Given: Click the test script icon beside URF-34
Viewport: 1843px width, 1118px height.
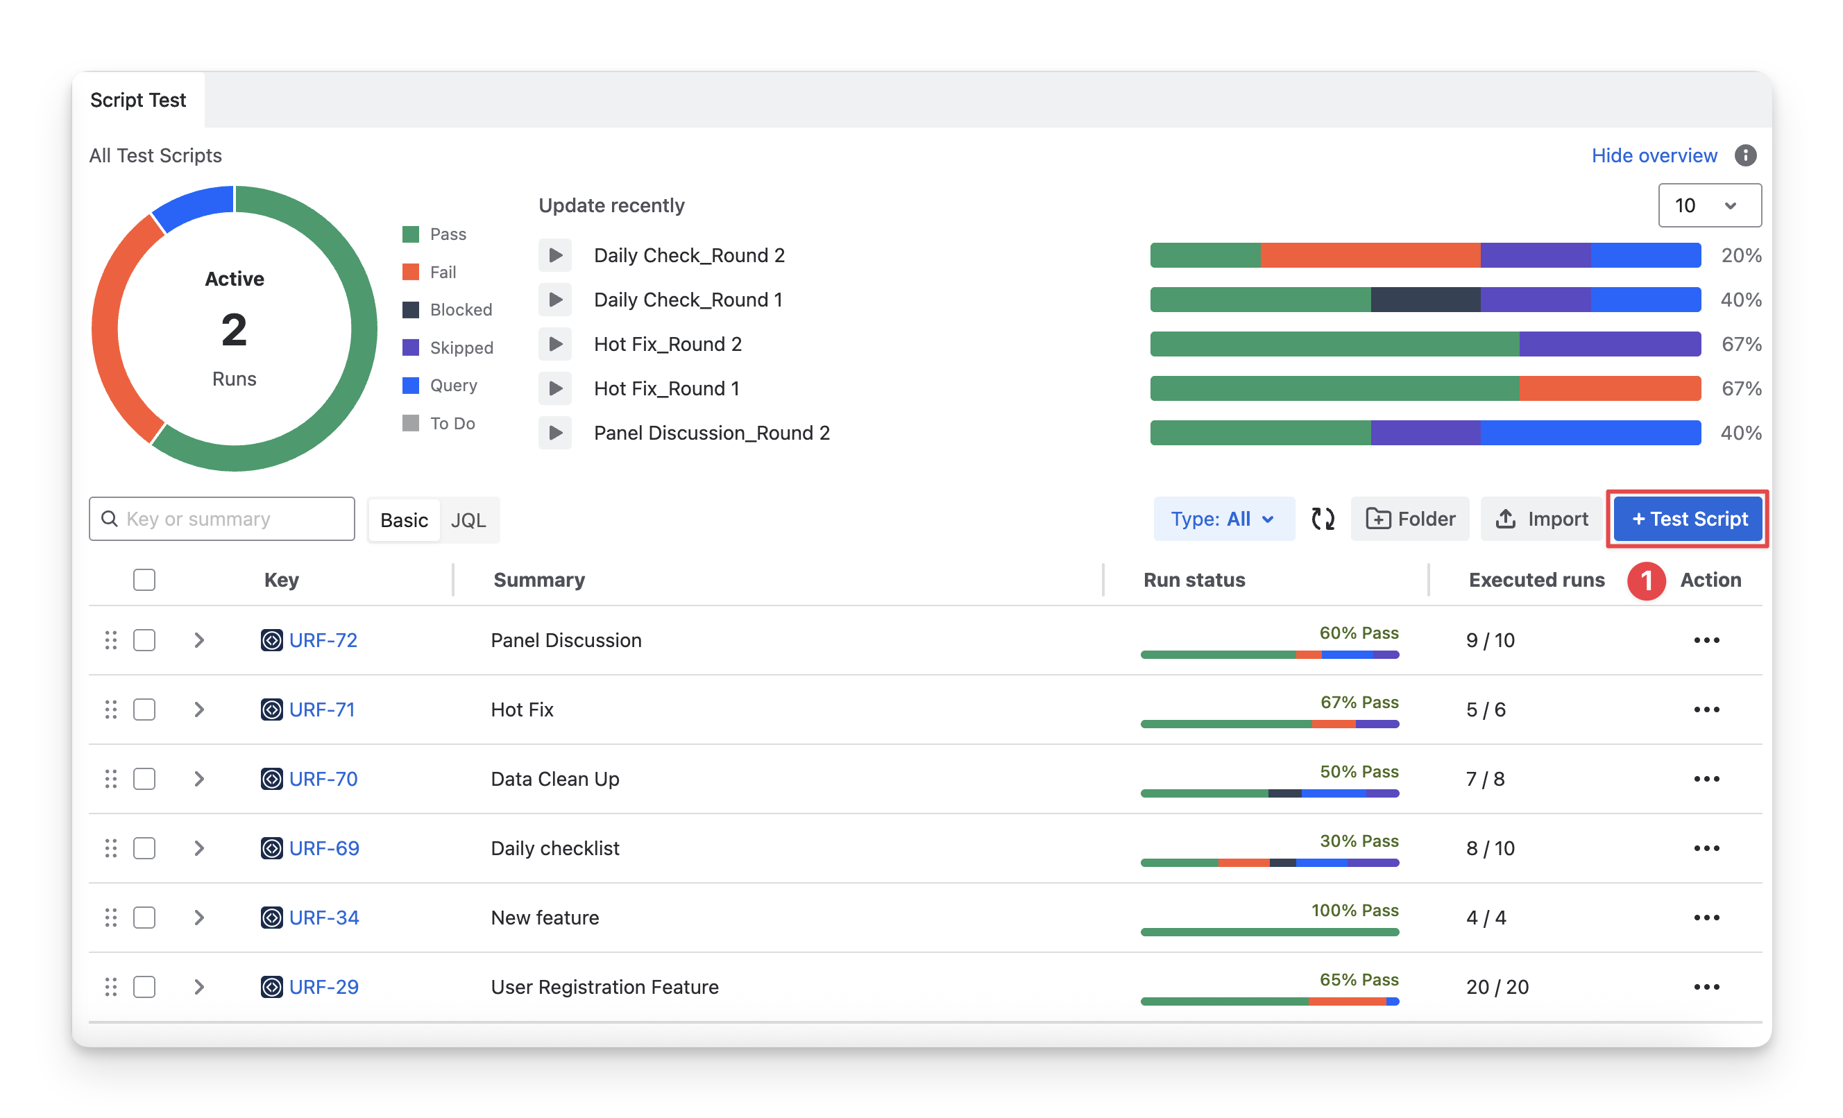Looking at the screenshot, I should click(271, 918).
